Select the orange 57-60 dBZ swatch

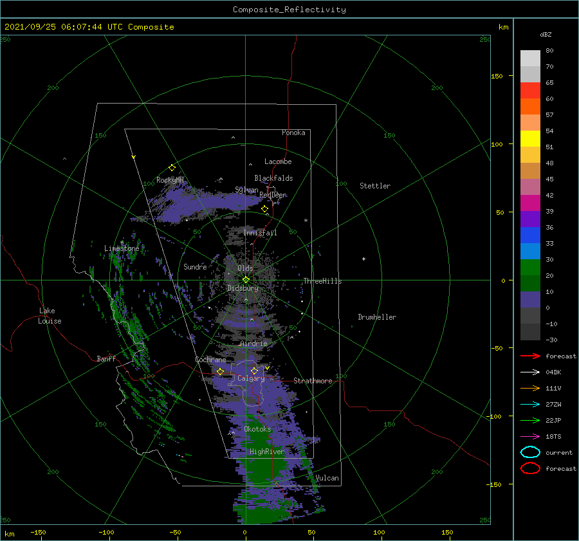click(530, 107)
